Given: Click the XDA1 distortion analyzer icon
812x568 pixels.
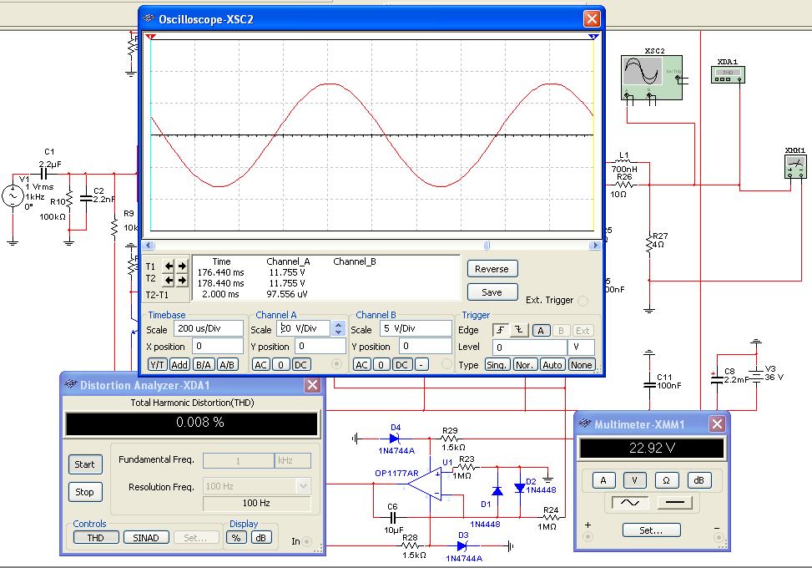Looking at the screenshot, I should point(728,74).
